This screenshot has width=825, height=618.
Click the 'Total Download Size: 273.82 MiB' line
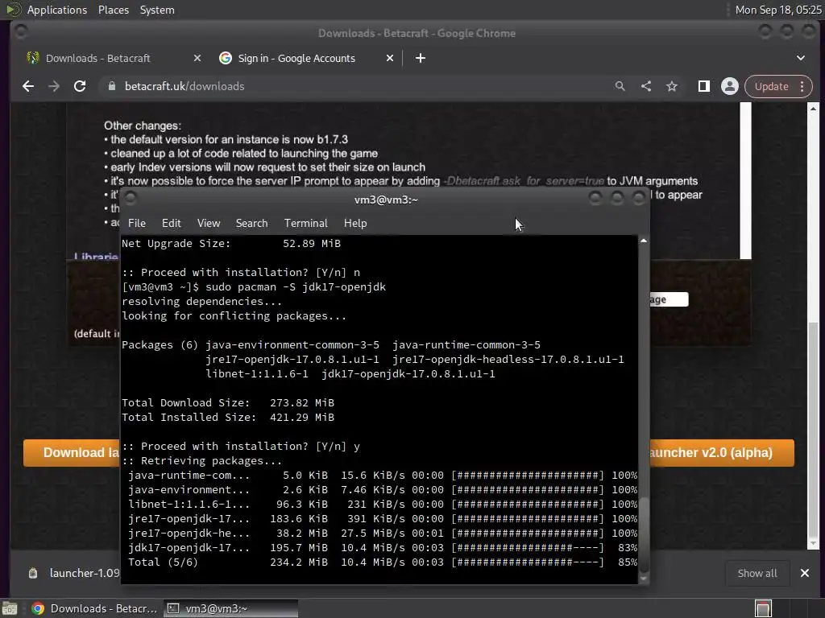(228, 403)
